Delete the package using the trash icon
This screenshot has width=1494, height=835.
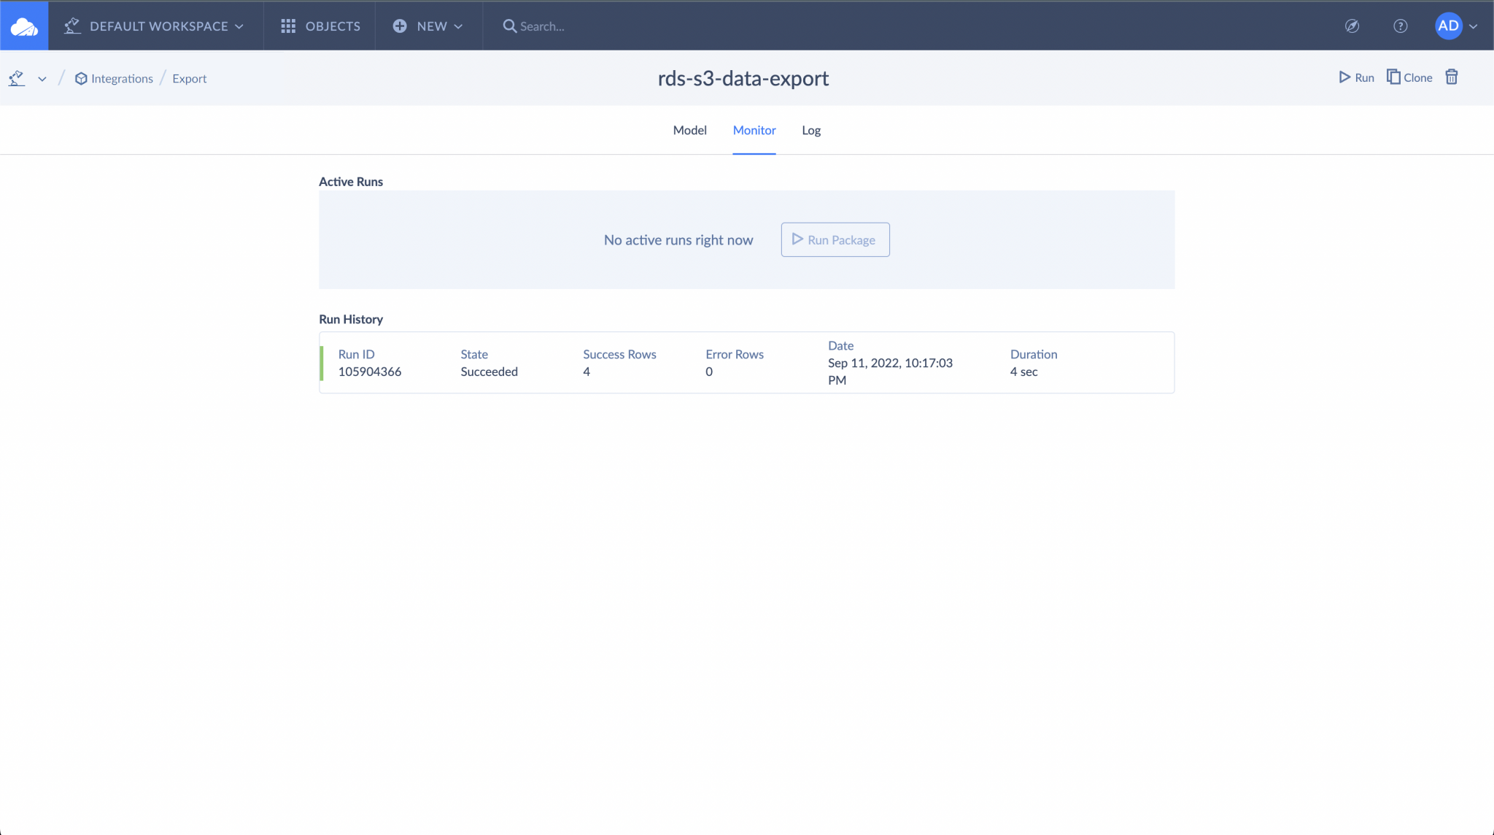point(1452,77)
